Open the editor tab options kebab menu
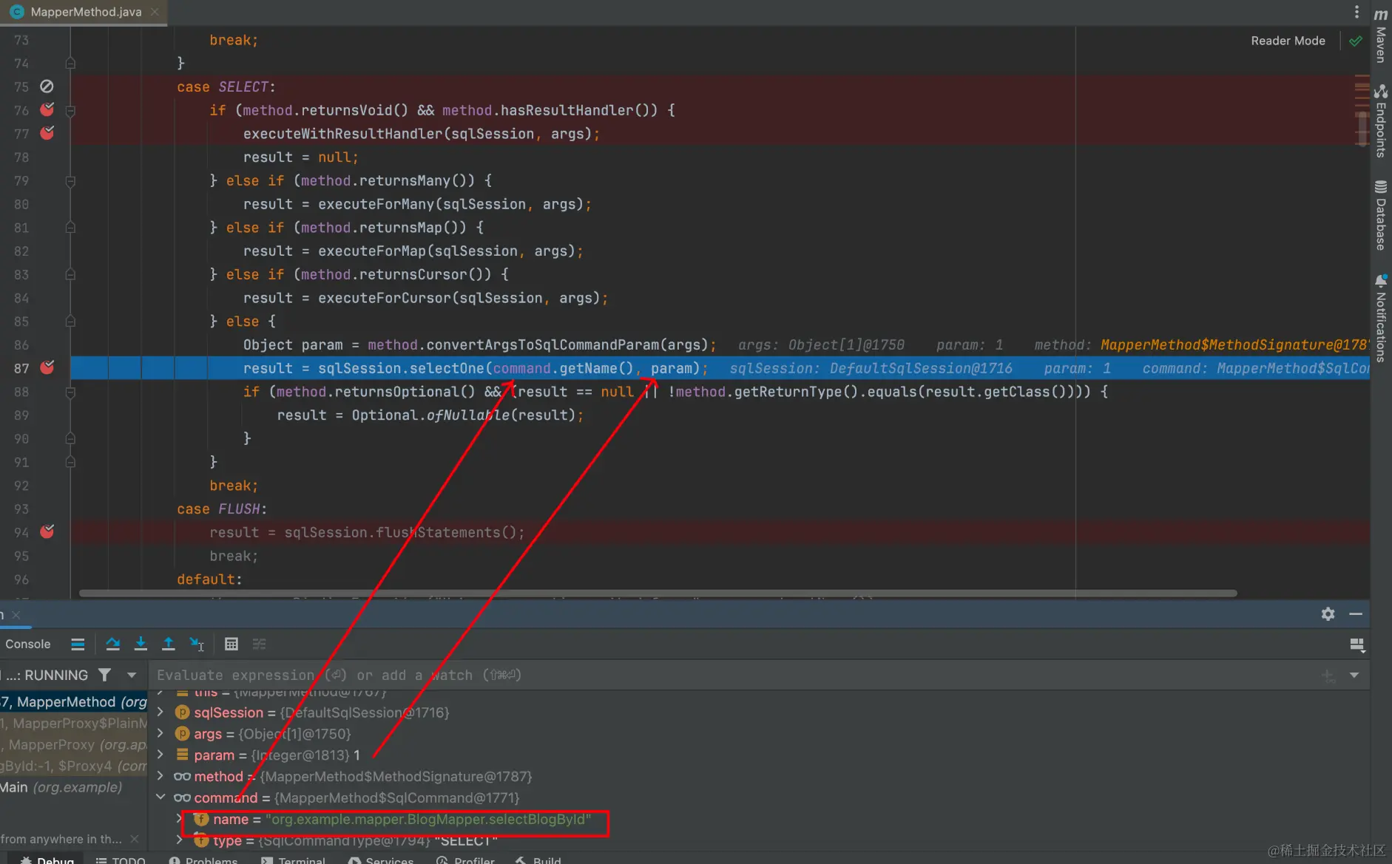Viewport: 1392px width, 864px height. coord(1356,12)
